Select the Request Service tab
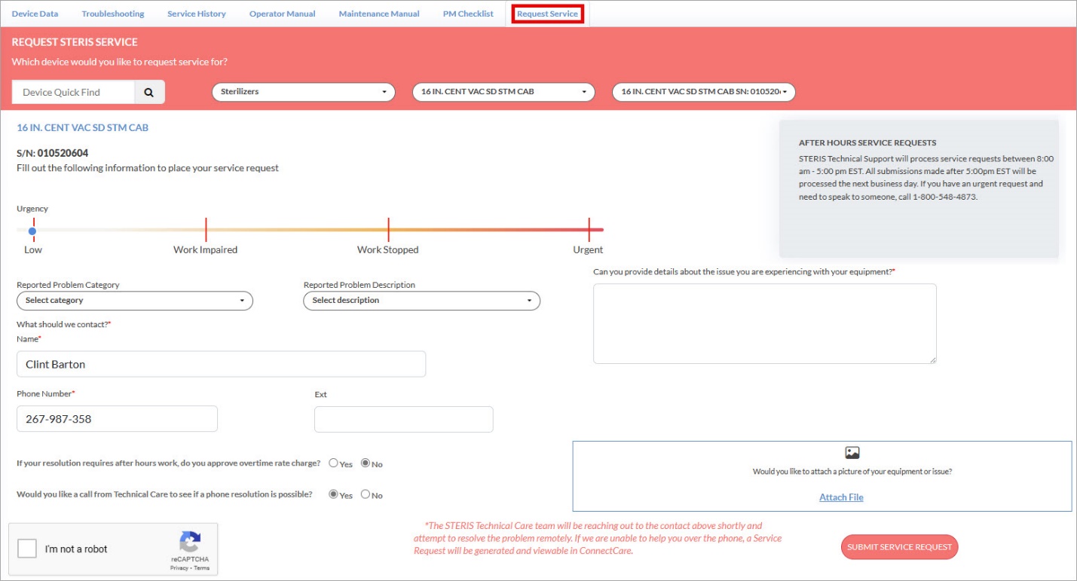The height and width of the screenshot is (581, 1077). point(548,14)
